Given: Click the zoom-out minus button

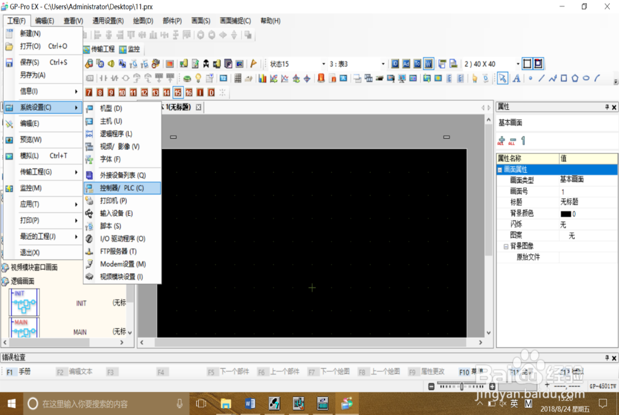Looking at the screenshot, I should 431,386.
